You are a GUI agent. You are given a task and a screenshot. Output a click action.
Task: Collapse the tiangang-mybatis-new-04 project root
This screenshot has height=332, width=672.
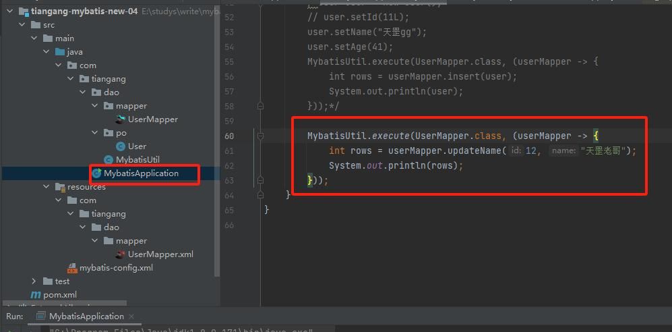tap(10, 11)
